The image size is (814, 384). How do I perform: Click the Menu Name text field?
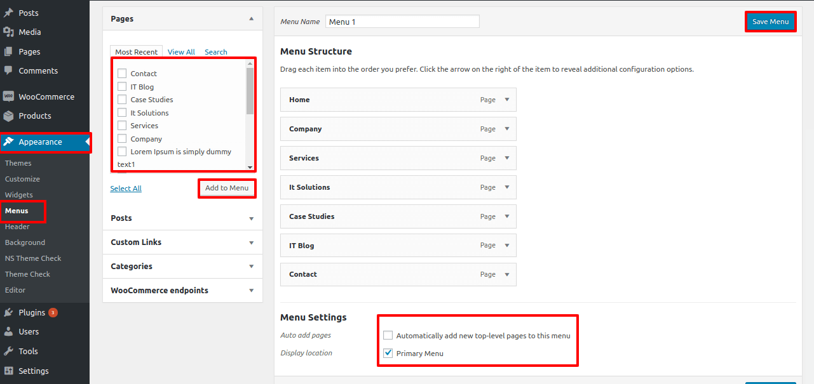pyautogui.click(x=402, y=22)
